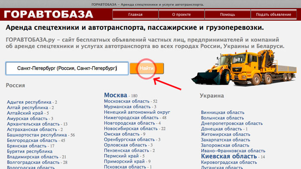Open Новгородская область listings
This screenshot has height=169, width=301.
pos(129,123)
